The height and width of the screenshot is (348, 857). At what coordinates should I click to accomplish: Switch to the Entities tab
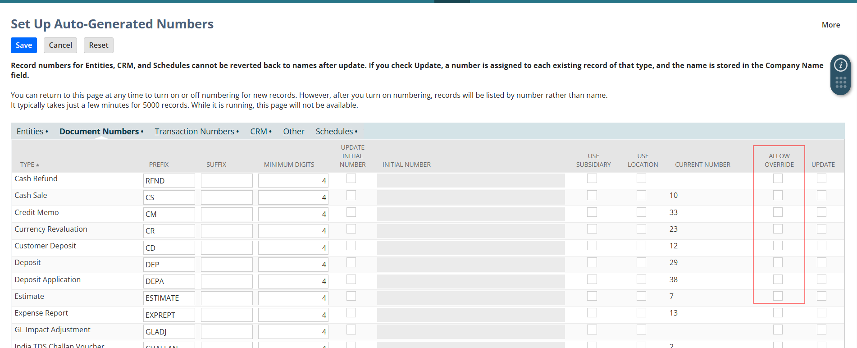point(30,132)
